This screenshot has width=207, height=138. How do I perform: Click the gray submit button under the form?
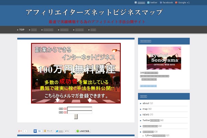point(76,117)
